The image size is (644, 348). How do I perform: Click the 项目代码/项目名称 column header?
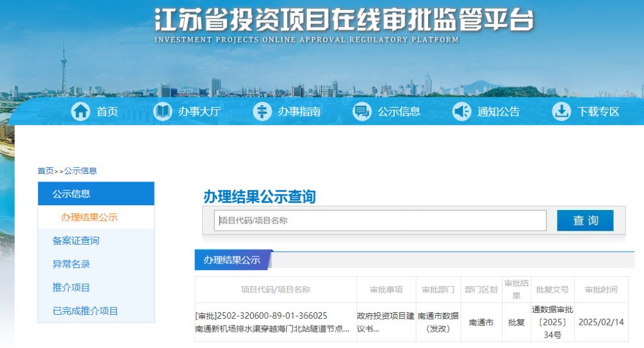(275, 290)
